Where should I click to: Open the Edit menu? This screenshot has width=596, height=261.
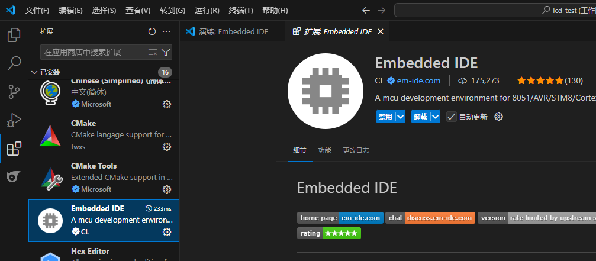70,10
